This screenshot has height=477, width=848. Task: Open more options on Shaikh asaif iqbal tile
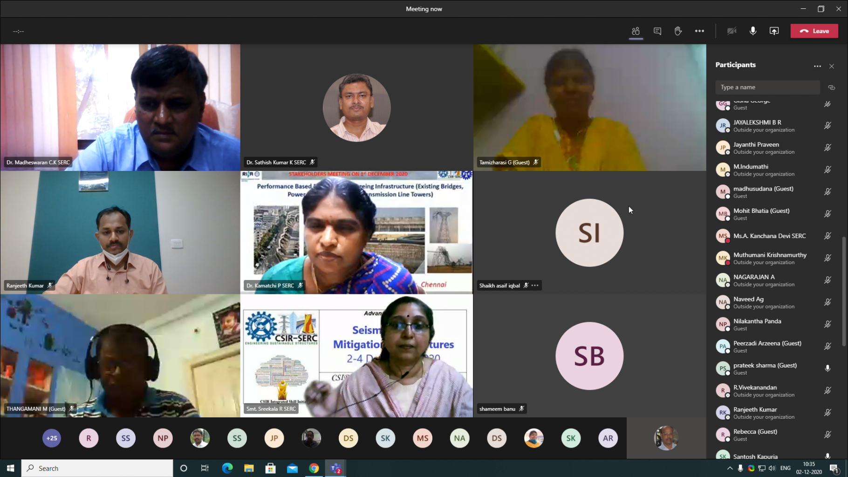[x=535, y=286]
